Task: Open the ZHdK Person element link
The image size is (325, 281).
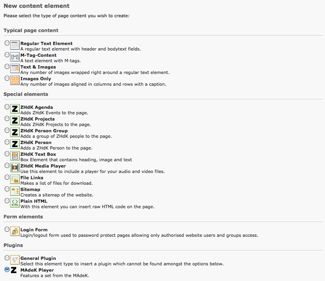Action: click(36, 142)
